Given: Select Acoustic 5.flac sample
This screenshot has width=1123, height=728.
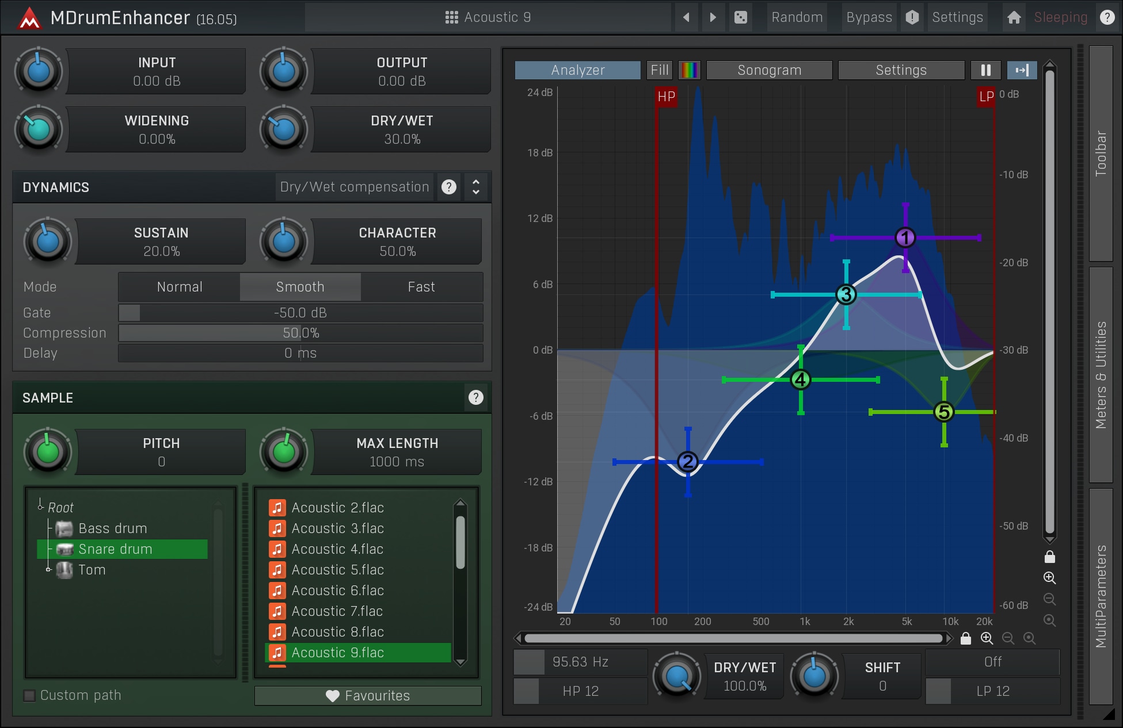Looking at the screenshot, I should coord(358,570).
